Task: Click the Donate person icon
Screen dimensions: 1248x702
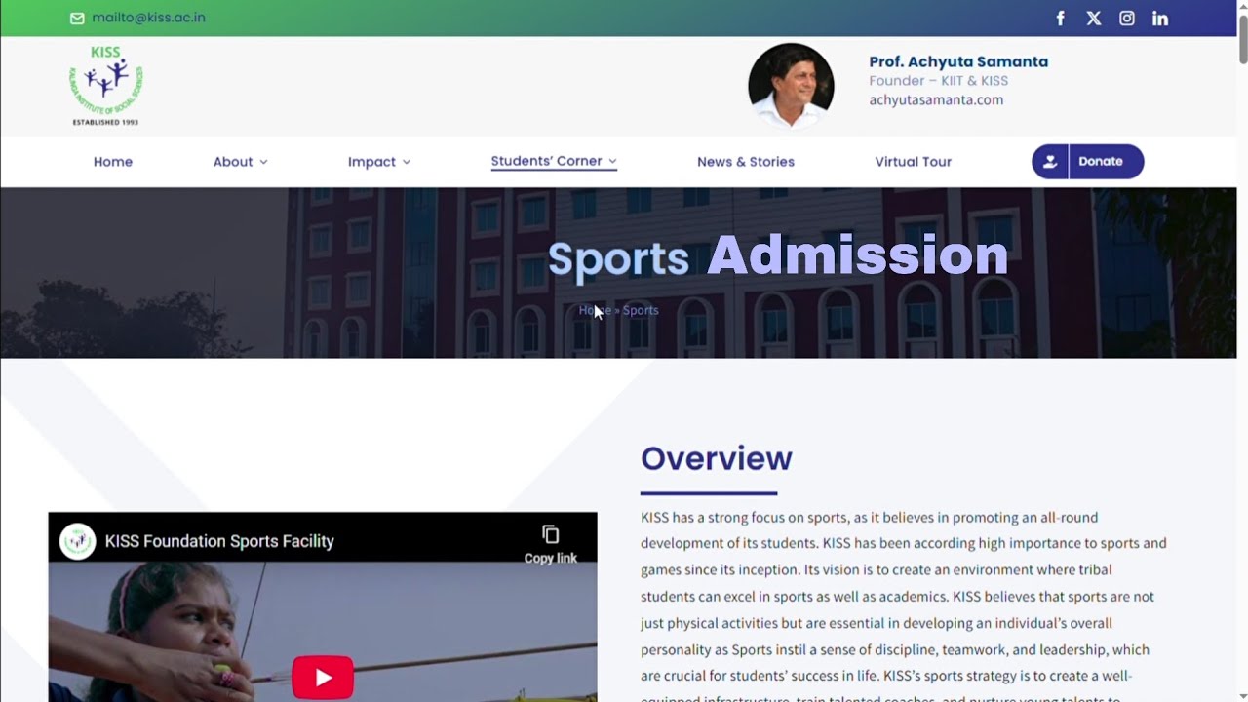Action: pos(1050,162)
